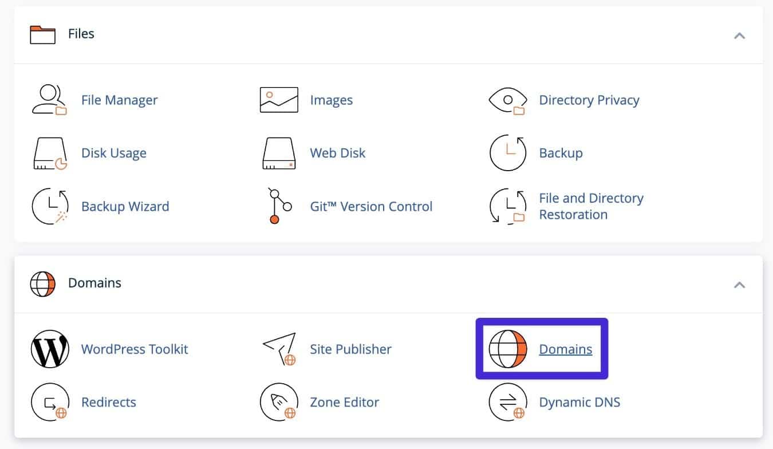The image size is (773, 449).
Task: Click the File and Directory Restoration entry
Action: click(590, 206)
